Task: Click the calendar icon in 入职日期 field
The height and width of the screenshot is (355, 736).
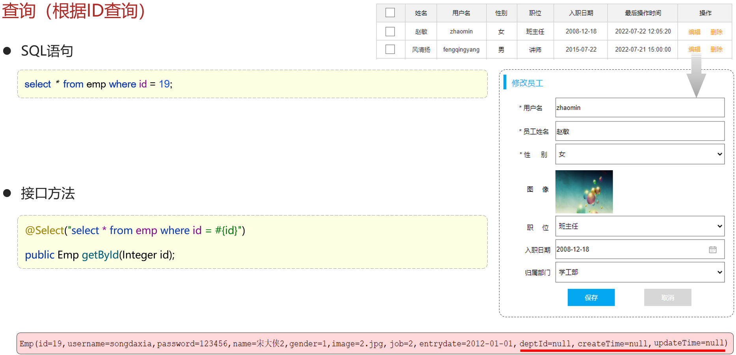Action: [712, 250]
